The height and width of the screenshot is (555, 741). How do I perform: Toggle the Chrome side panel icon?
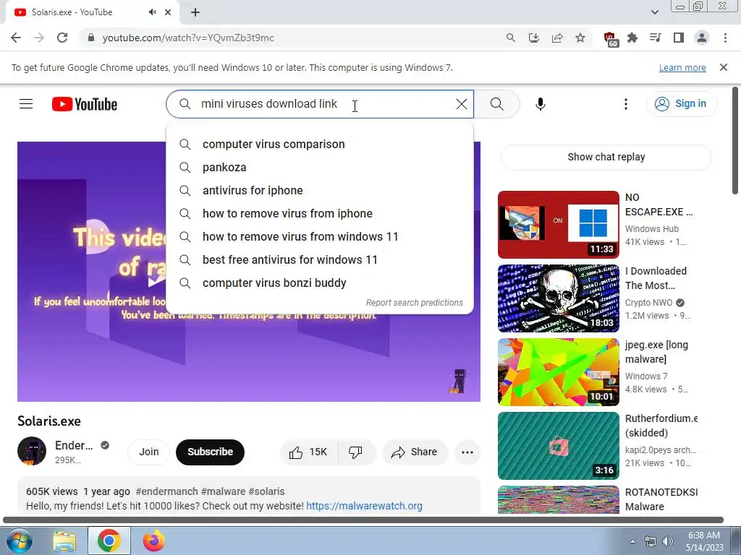pyautogui.click(x=679, y=38)
